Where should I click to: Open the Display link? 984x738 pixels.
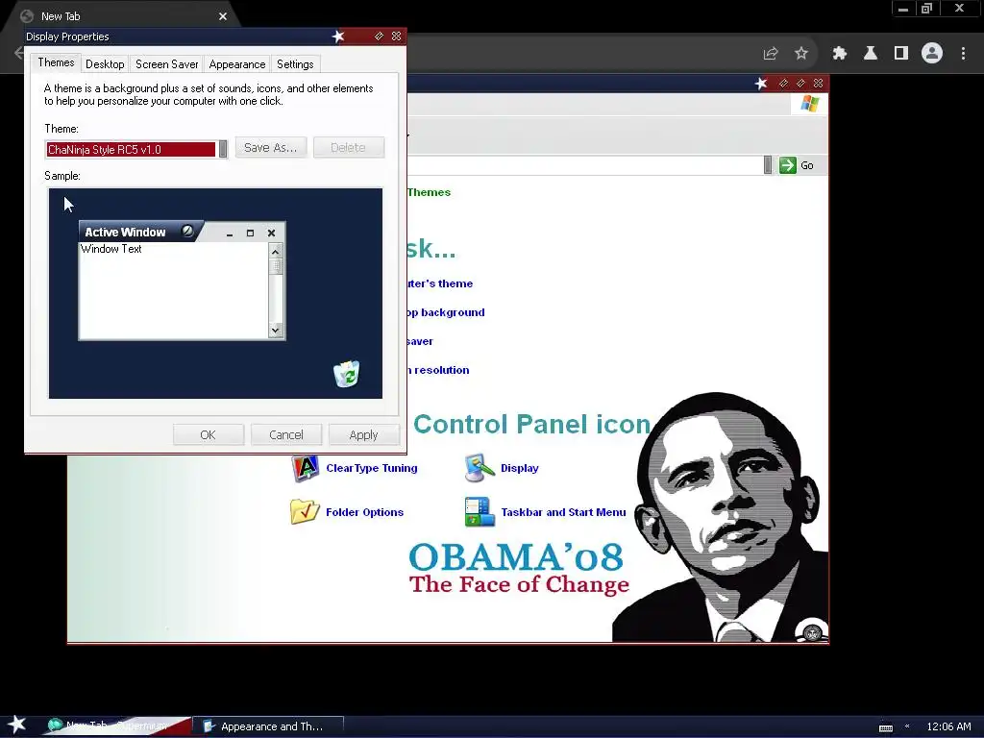point(520,468)
